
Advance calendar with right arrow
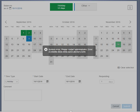[x=130, y=22]
